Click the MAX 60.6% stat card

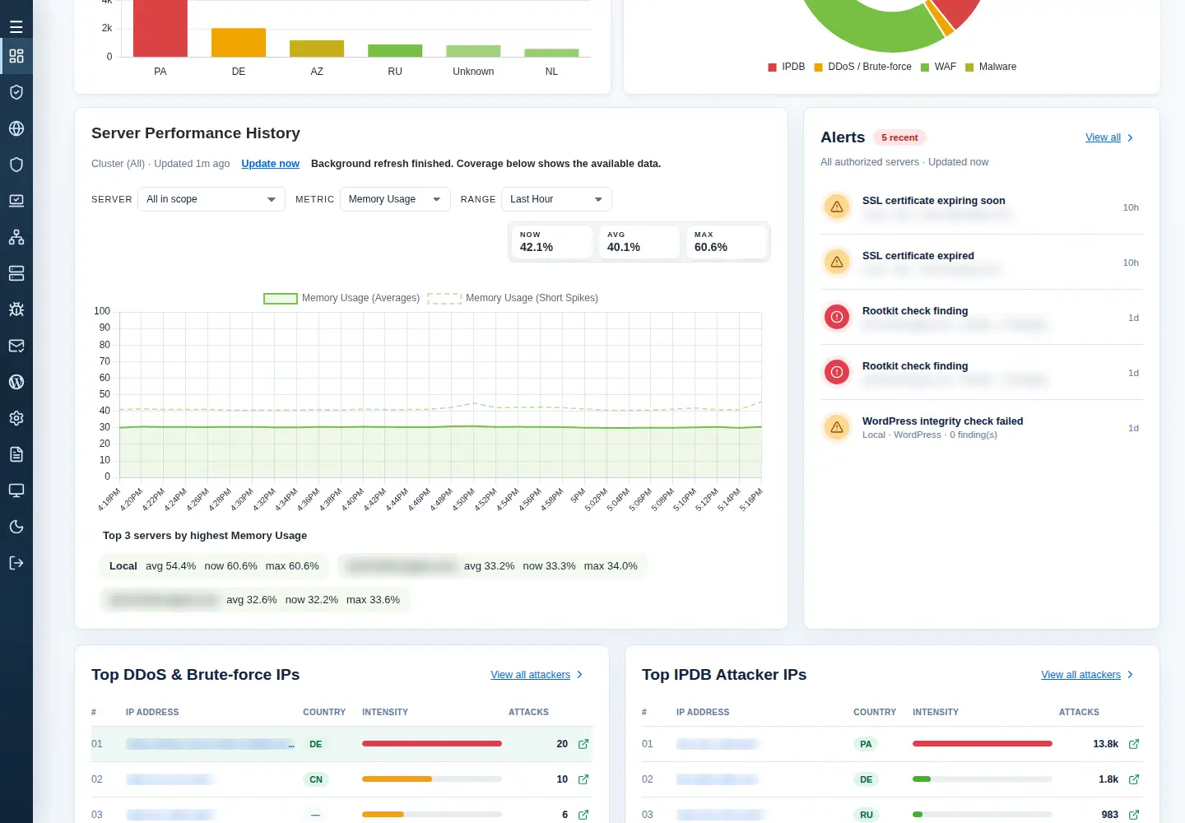click(727, 242)
